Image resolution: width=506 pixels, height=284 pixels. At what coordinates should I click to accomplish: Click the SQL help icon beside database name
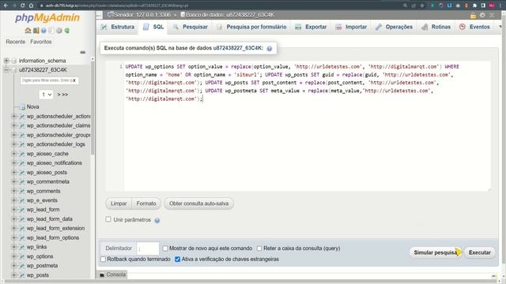pyautogui.click(x=270, y=48)
